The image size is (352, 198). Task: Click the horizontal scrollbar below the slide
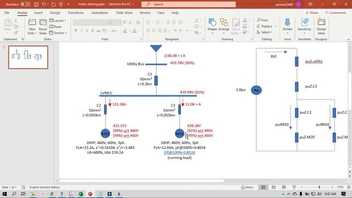141,181
